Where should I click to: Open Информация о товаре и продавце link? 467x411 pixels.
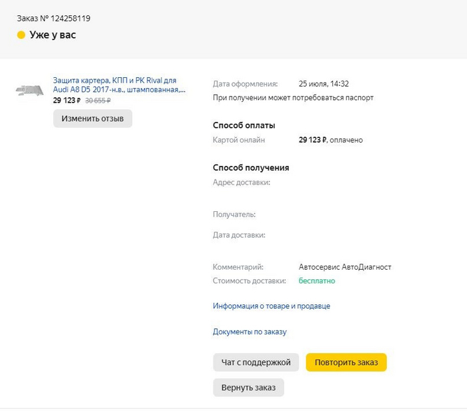pos(271,306)
